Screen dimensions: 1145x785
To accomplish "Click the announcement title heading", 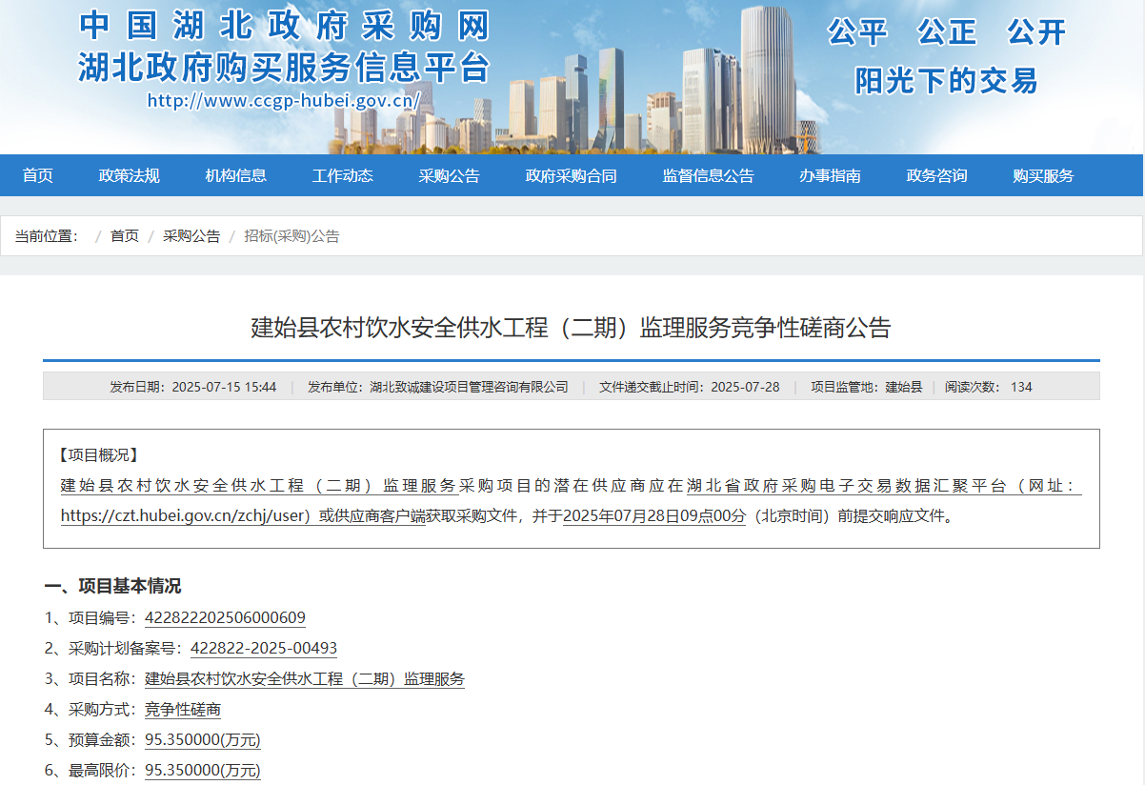I will coord(571,328).
